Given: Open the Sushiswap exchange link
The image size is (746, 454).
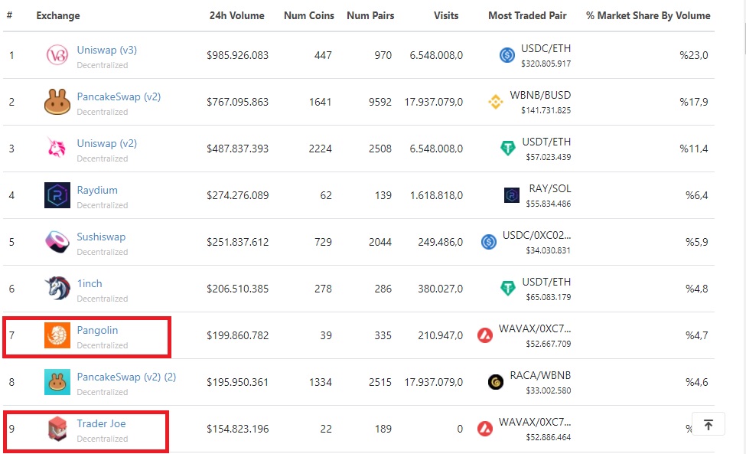Looking at the screenshot, I should point(101,237).
